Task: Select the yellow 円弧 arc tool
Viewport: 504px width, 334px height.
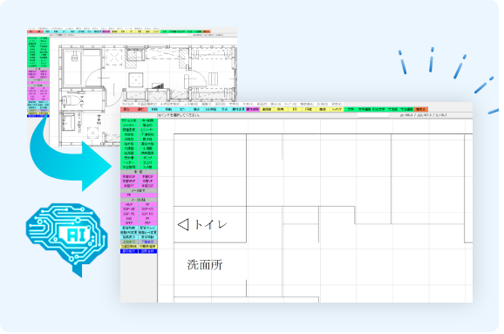Action: pos(310,109)
